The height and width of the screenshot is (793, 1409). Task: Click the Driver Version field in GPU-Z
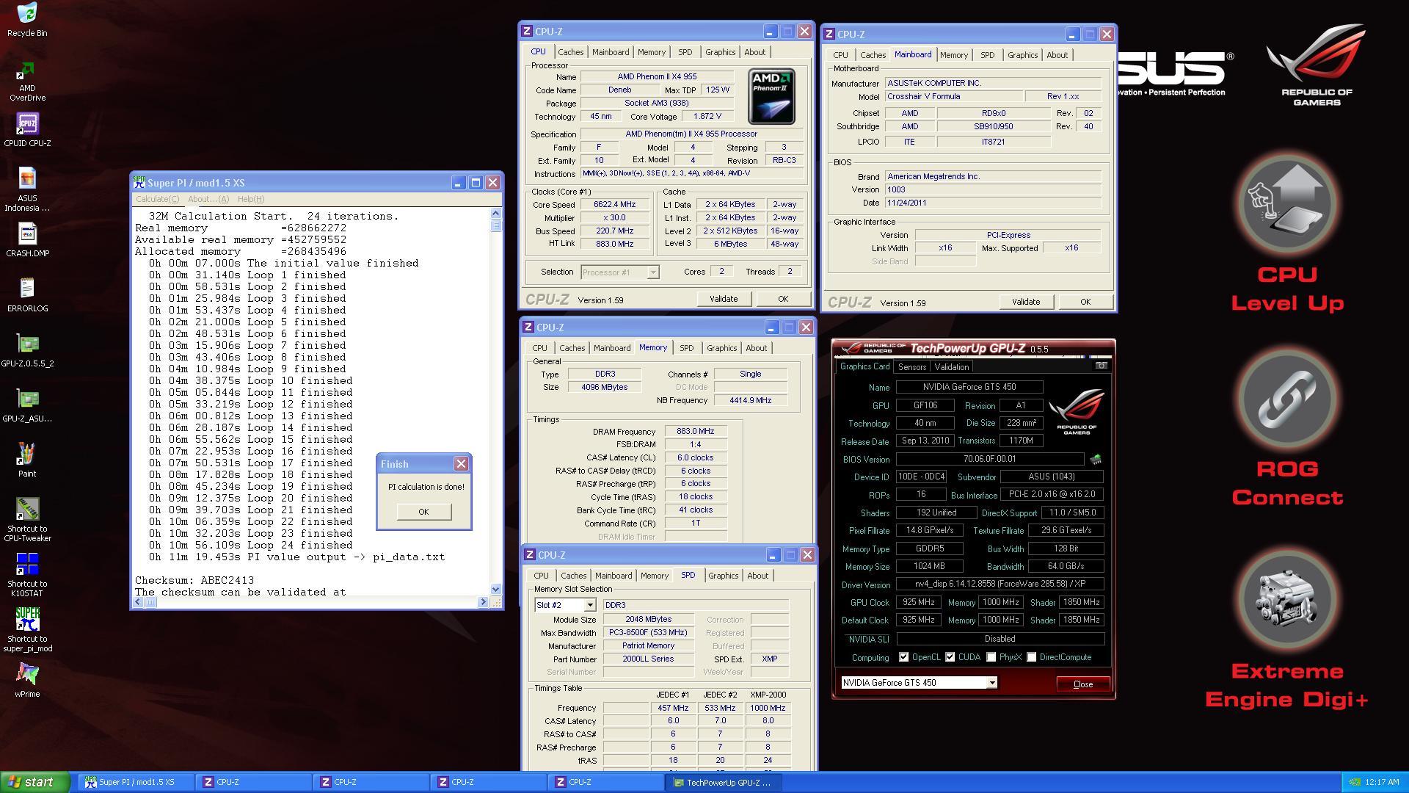pyautogui.click(x=1000, y=584)
